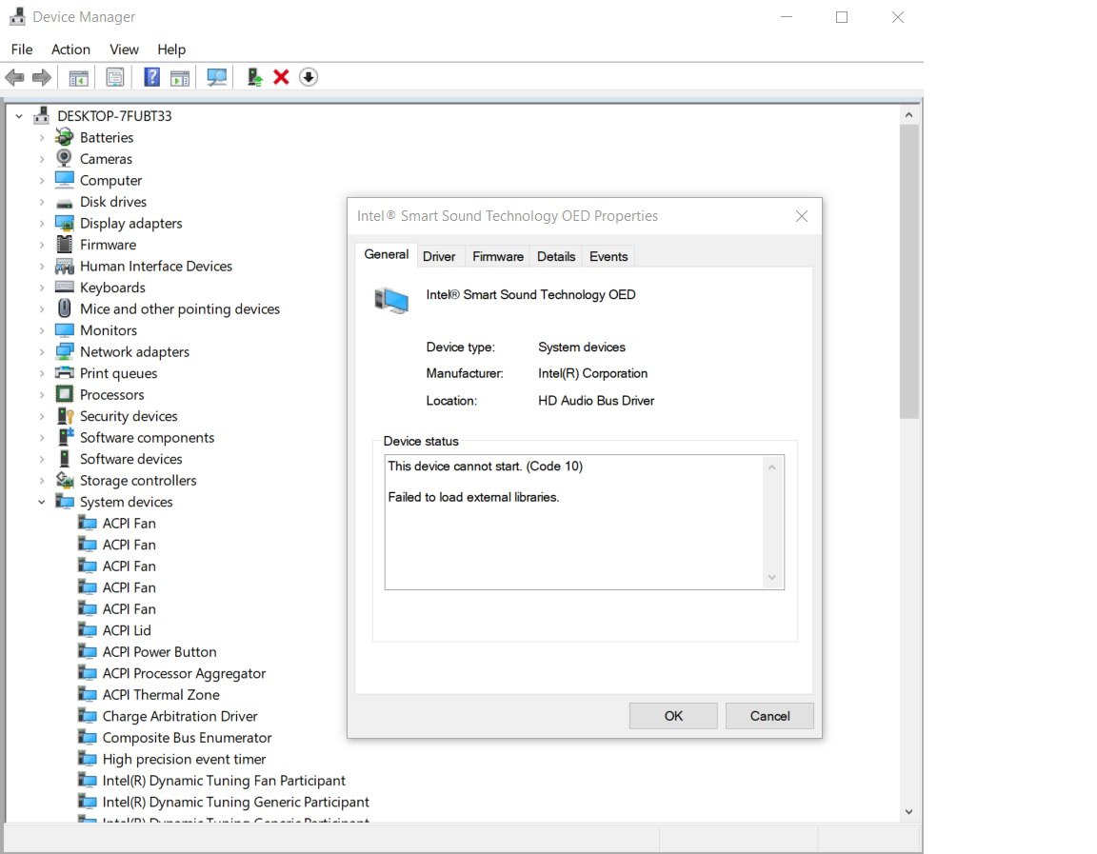Open the Properties toolbar icon
Viewport: 1097px width, 854px height.
(114, 77)
